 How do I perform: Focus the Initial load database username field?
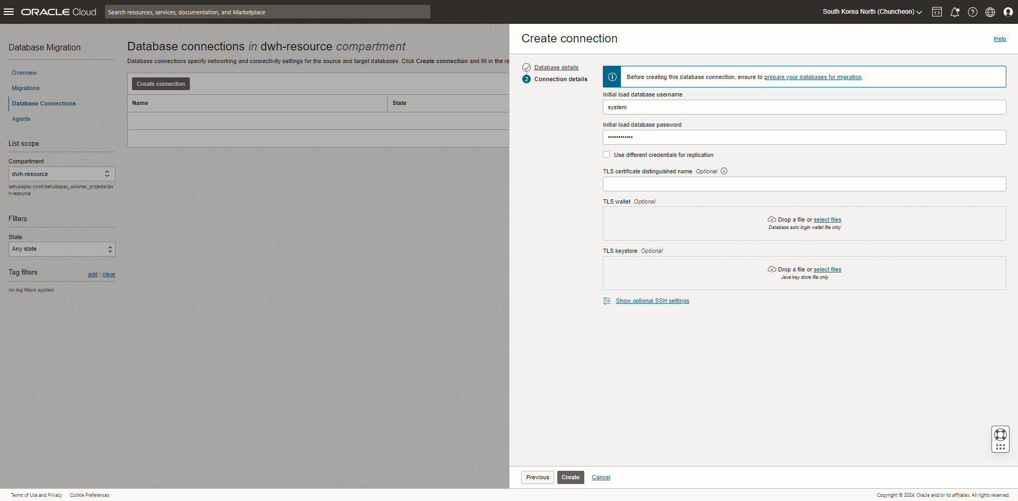click(x=804, y=107)
